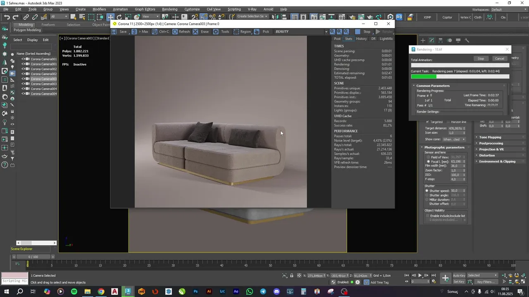
Task: Activate the Select and Rotate tool
Action: 119,17
